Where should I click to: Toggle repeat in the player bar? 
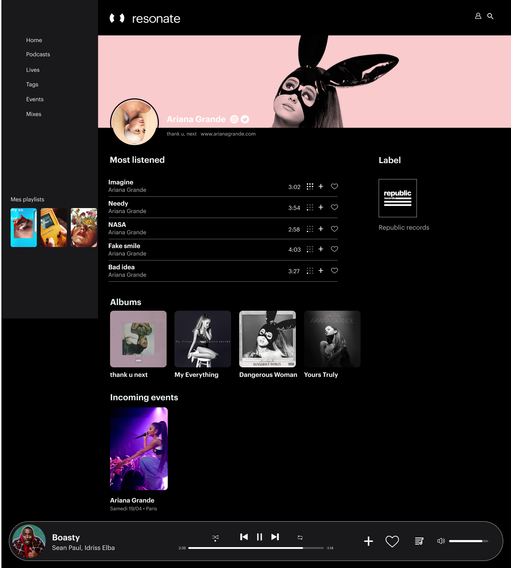click(300, 538)
